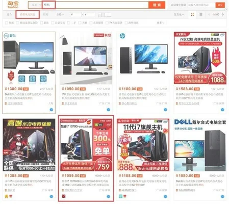Click the product title under ¥1080.00
This screenshot has width=229, height=204.
[199, 183]
